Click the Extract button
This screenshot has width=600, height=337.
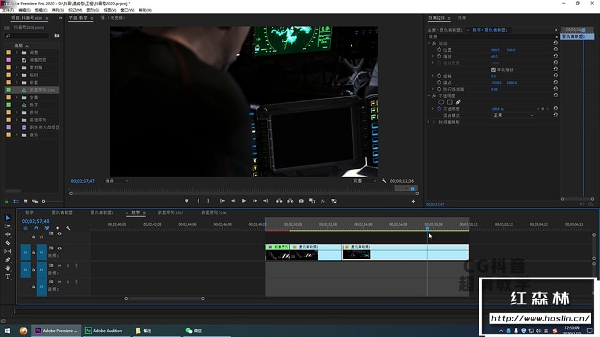291,201
